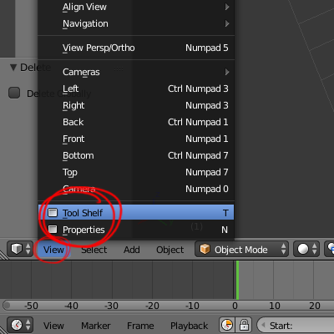Viewport: 334px width, 334px height.
Task: Open the Frame menu
Action: 140,326
